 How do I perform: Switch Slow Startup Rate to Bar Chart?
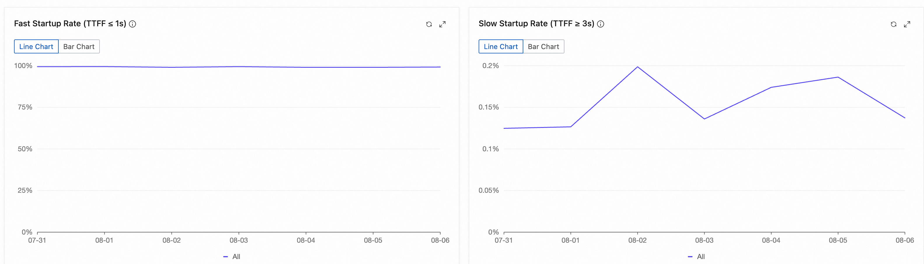click(543, 47)
